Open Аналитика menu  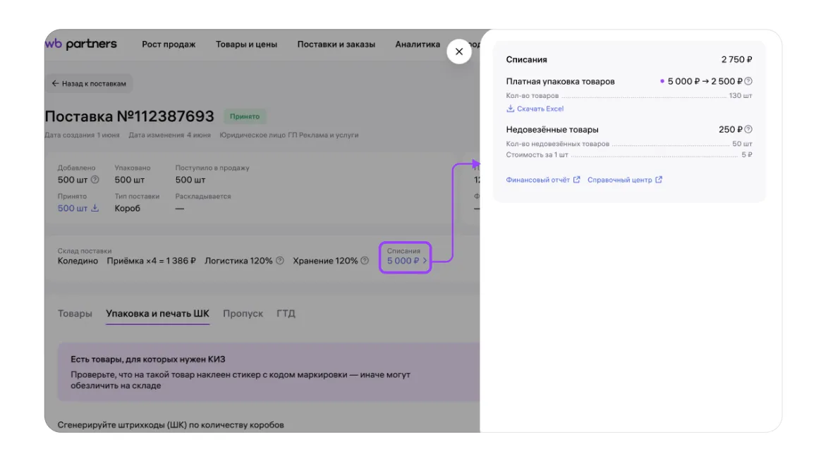pos(418,44)
